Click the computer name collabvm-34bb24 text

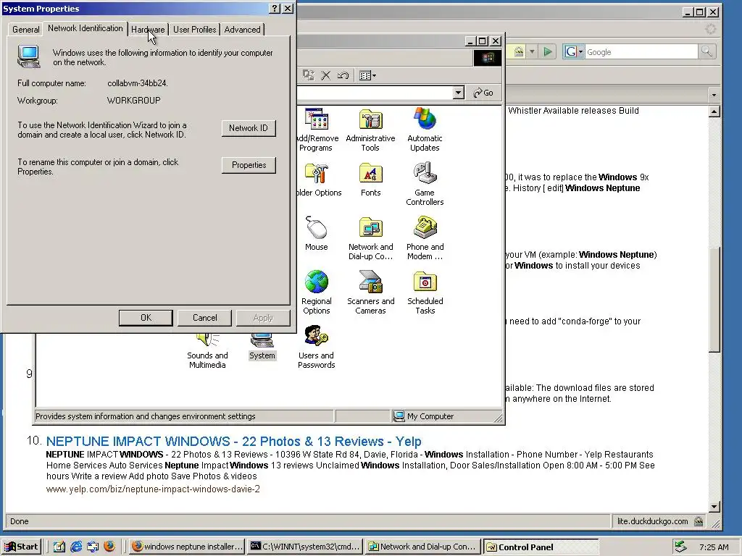point(138,83)
